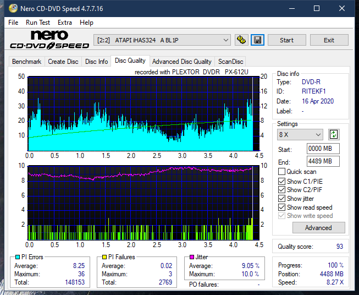The width and height of the screenshot is (359, 295).
Task: Click the yellow PI Failures legend swatch
Action: click(x=104, y=257)
